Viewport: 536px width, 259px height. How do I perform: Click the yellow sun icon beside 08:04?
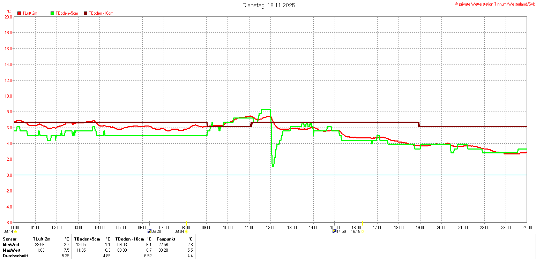187,231
